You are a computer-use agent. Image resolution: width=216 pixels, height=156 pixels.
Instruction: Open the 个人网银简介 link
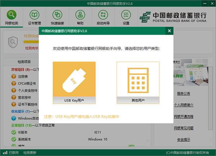coord(184,105)
